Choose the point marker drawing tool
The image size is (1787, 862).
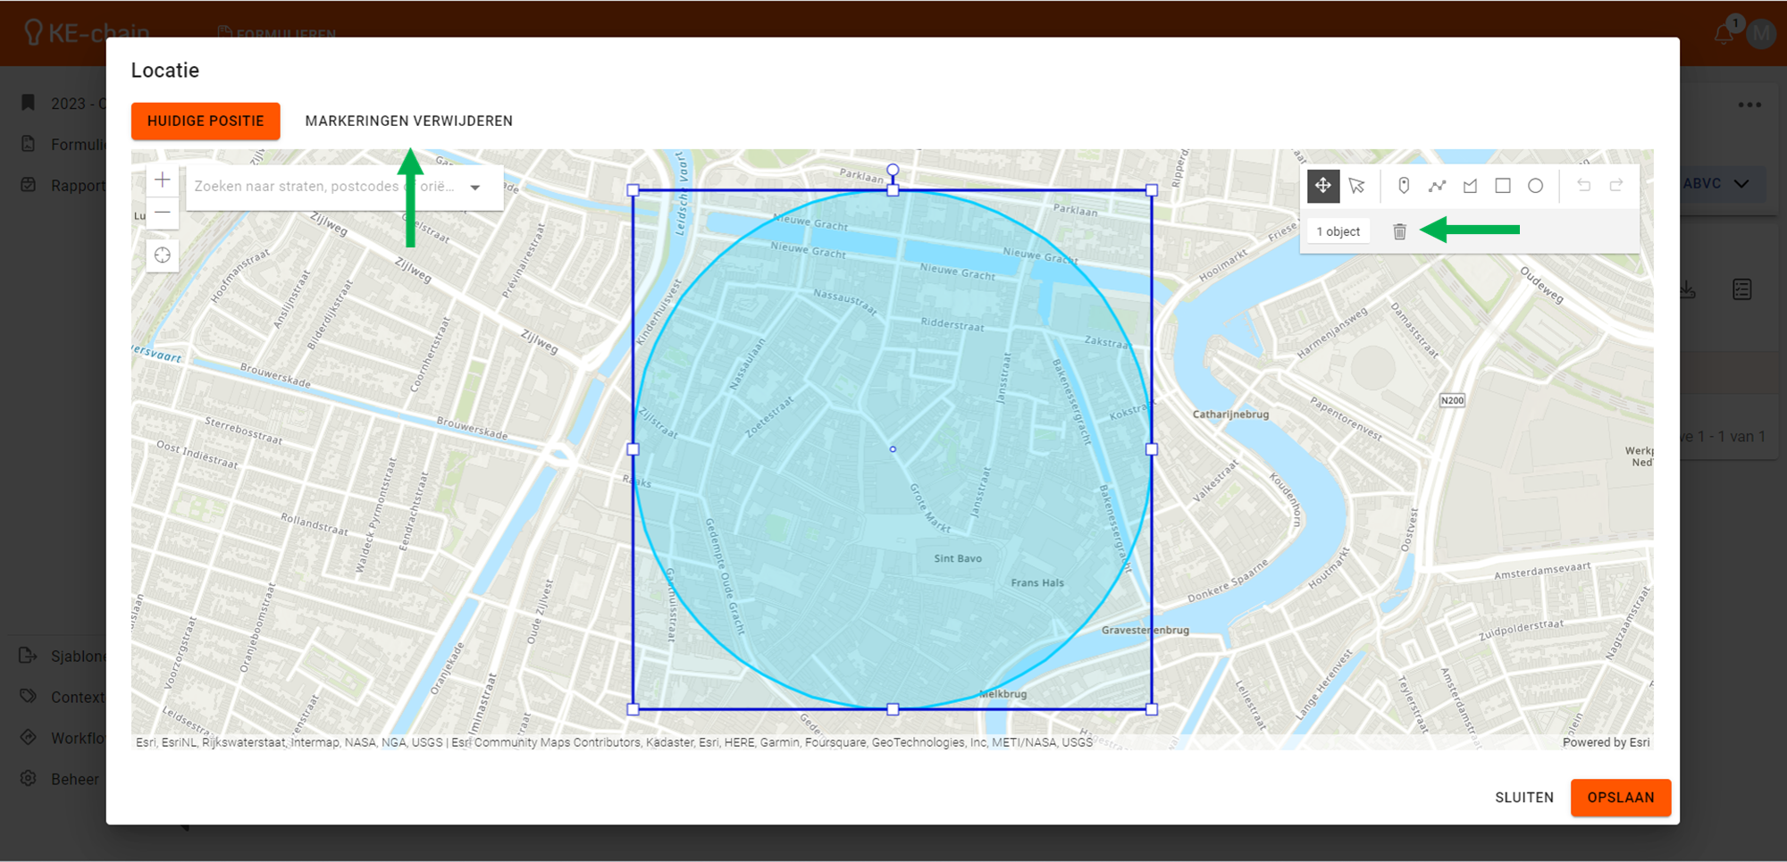click(x=1404, y=186)
